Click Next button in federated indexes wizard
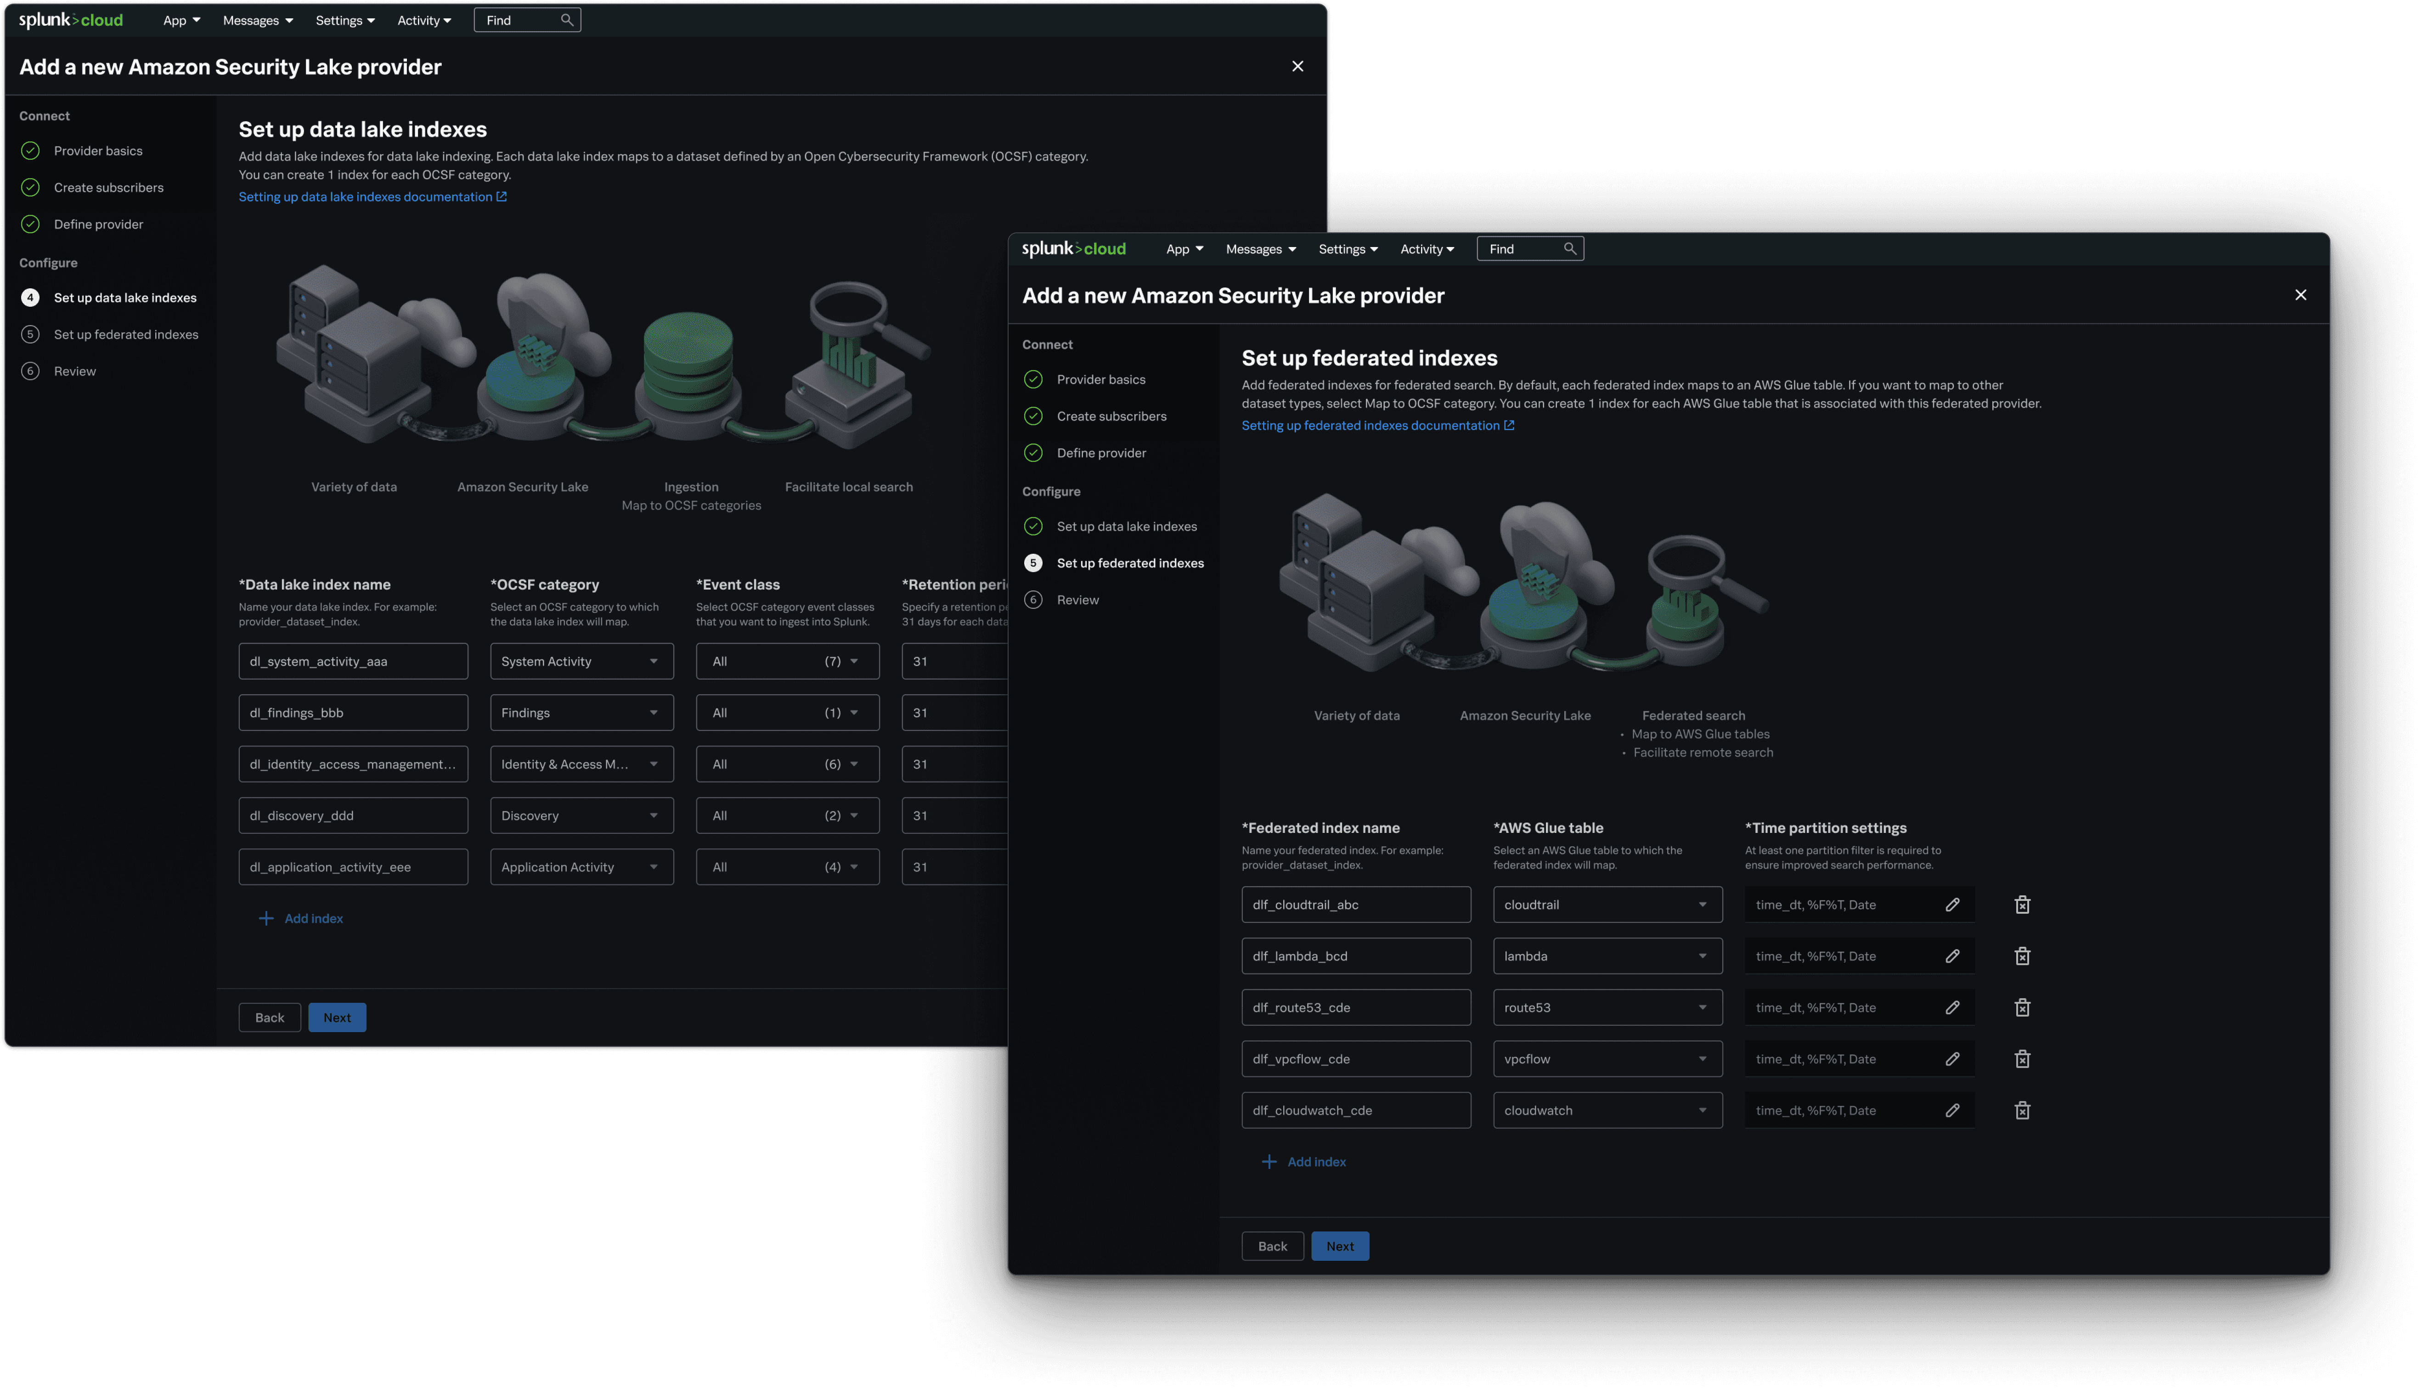This screenshot has height=1394, width=2425. coord(1339,1247)
